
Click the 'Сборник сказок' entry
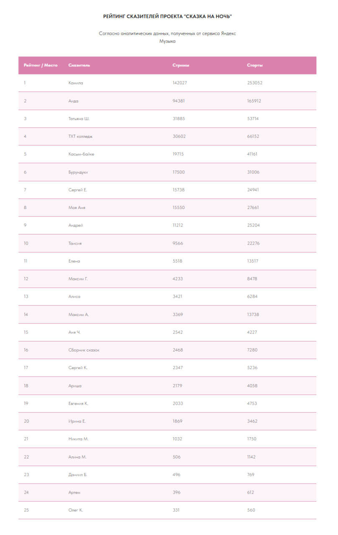[x=84, y=350]
